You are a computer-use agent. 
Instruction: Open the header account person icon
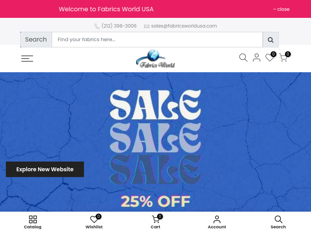(x=257, y=57)
